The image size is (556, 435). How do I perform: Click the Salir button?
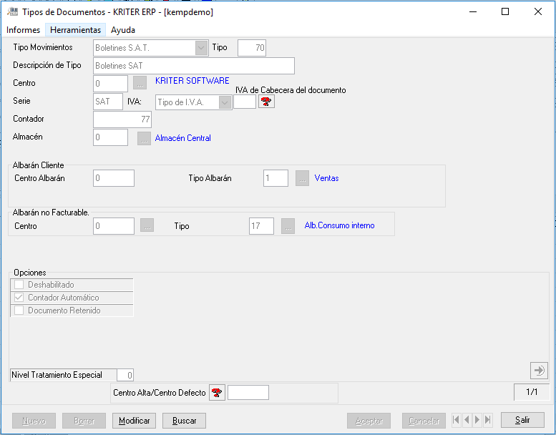click(x=522, y=420)
